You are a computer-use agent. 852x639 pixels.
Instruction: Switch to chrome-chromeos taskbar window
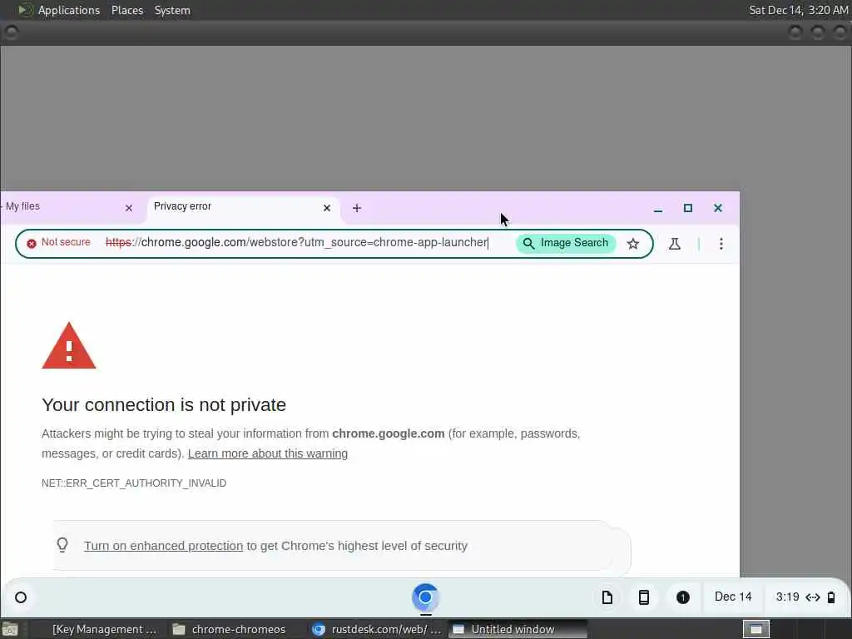(x=229, y=629)
